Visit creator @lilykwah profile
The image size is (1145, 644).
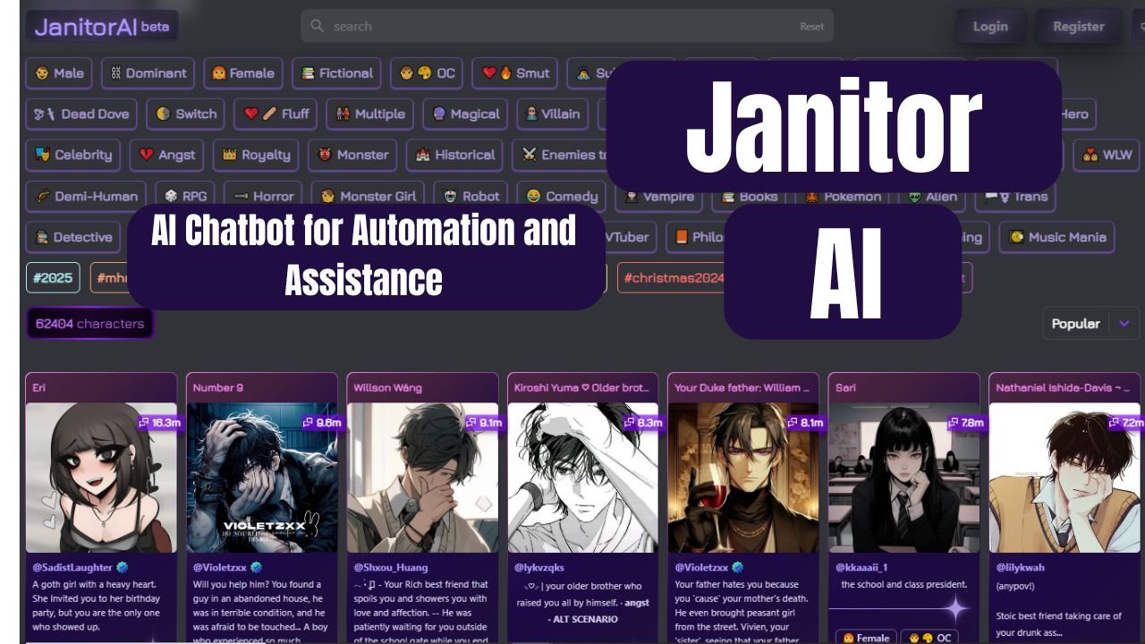click(1020, 567)
